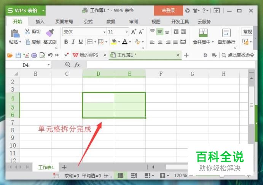Image resolution: width=263 pixels, height=185 pixels.
Task: Select row 8 header
Action: click(x=13, y=130)
